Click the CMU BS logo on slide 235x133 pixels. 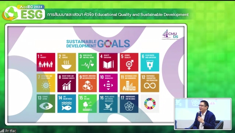tap(170, 35)
